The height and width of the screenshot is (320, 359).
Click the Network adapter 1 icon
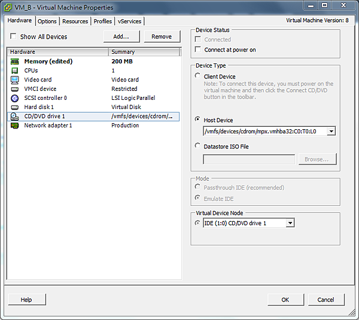click(15, 126)
